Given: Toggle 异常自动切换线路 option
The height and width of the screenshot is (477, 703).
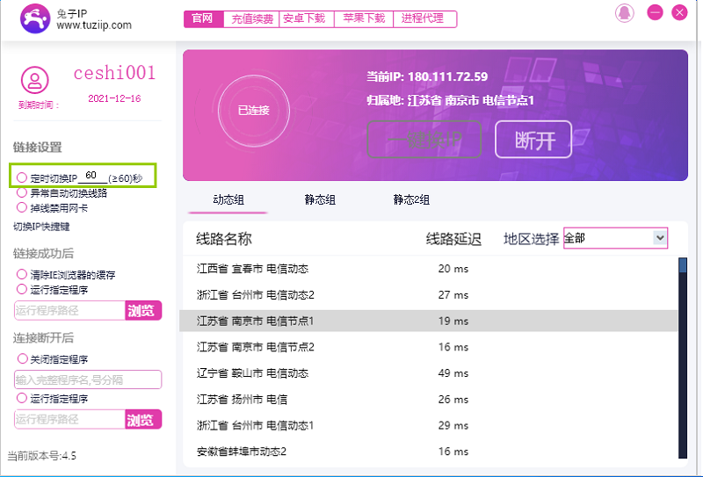Looking at the screenshot, I should pyautogui.click(x=22, y=192).
